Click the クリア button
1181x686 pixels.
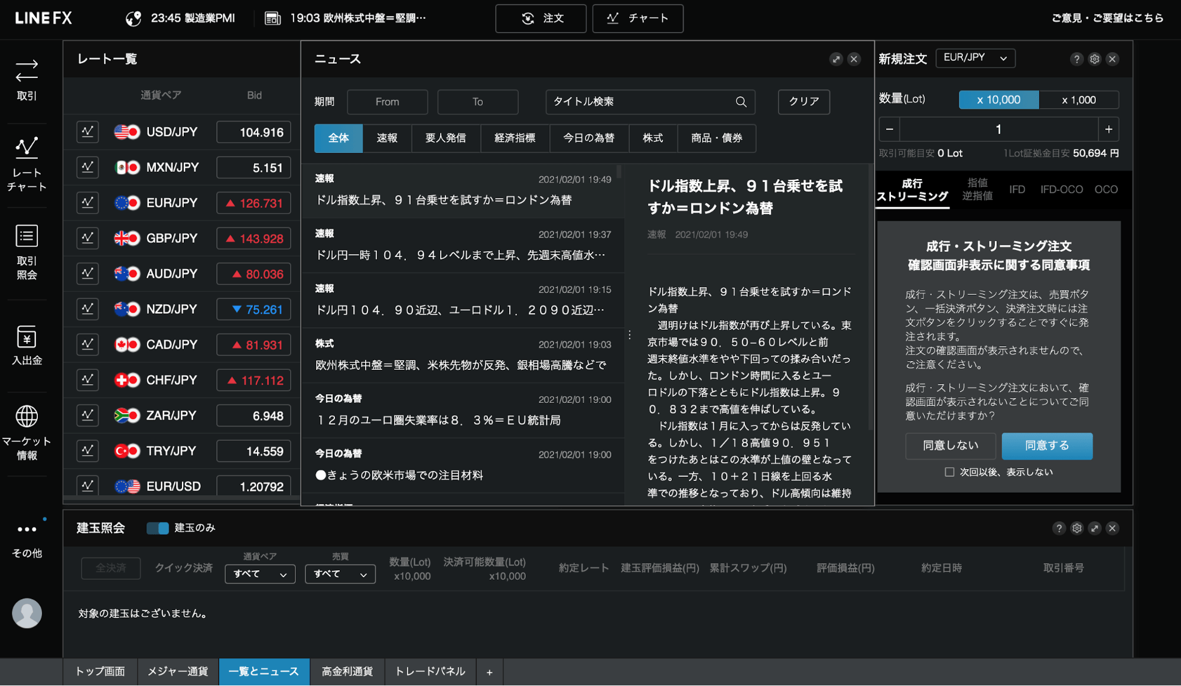[x=804, y=102]
